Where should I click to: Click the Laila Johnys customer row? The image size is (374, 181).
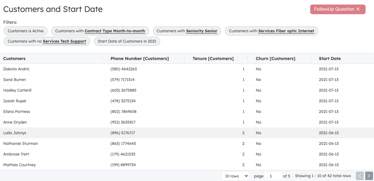[x=15, y=133]
